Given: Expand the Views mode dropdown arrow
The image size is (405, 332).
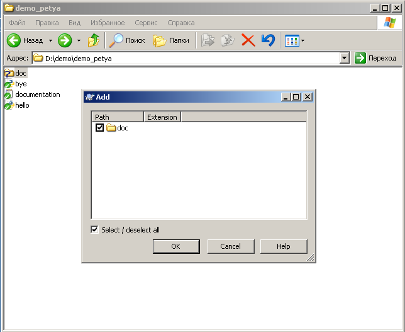Looking at the screenshot, I should tap(302, 40).
